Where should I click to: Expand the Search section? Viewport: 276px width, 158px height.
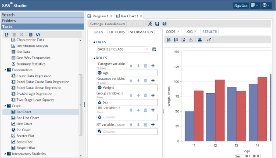42,15
